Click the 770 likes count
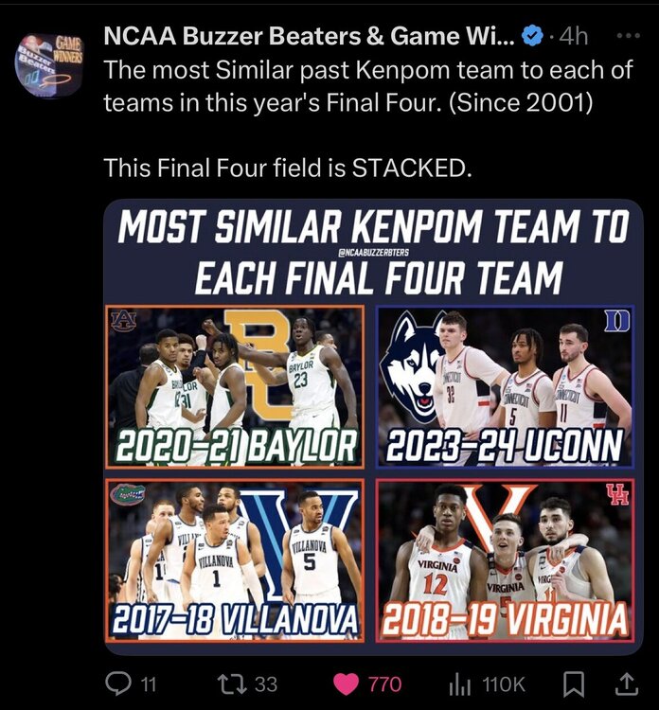 384,684
